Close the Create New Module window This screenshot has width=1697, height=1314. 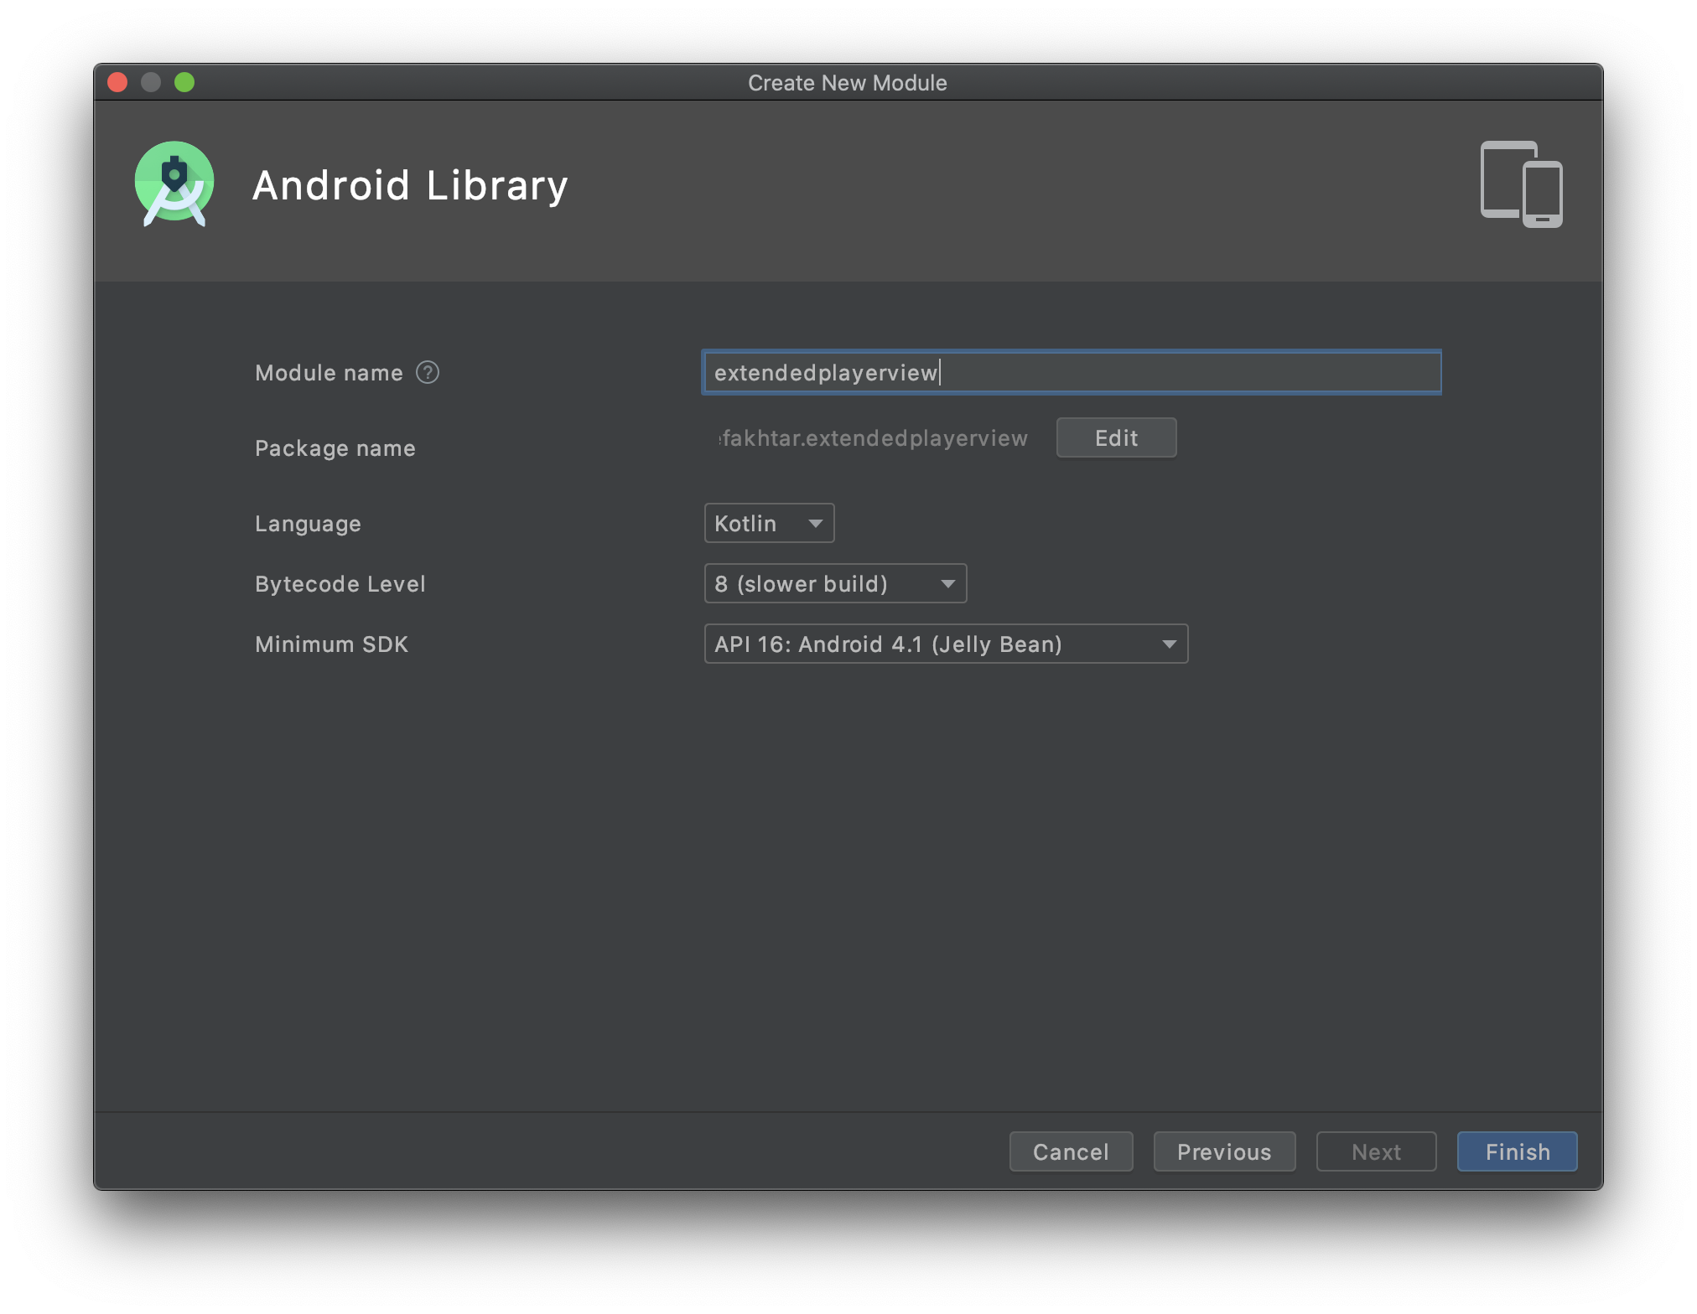coord(117,82)
